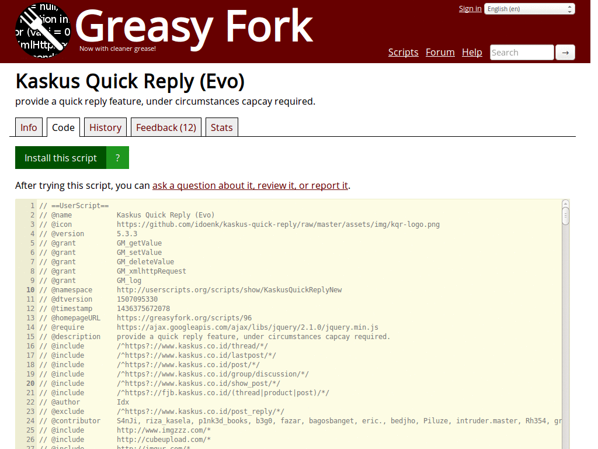
Task: Click the post_reply exclude pattern
Action: click(x=201, y=412)
